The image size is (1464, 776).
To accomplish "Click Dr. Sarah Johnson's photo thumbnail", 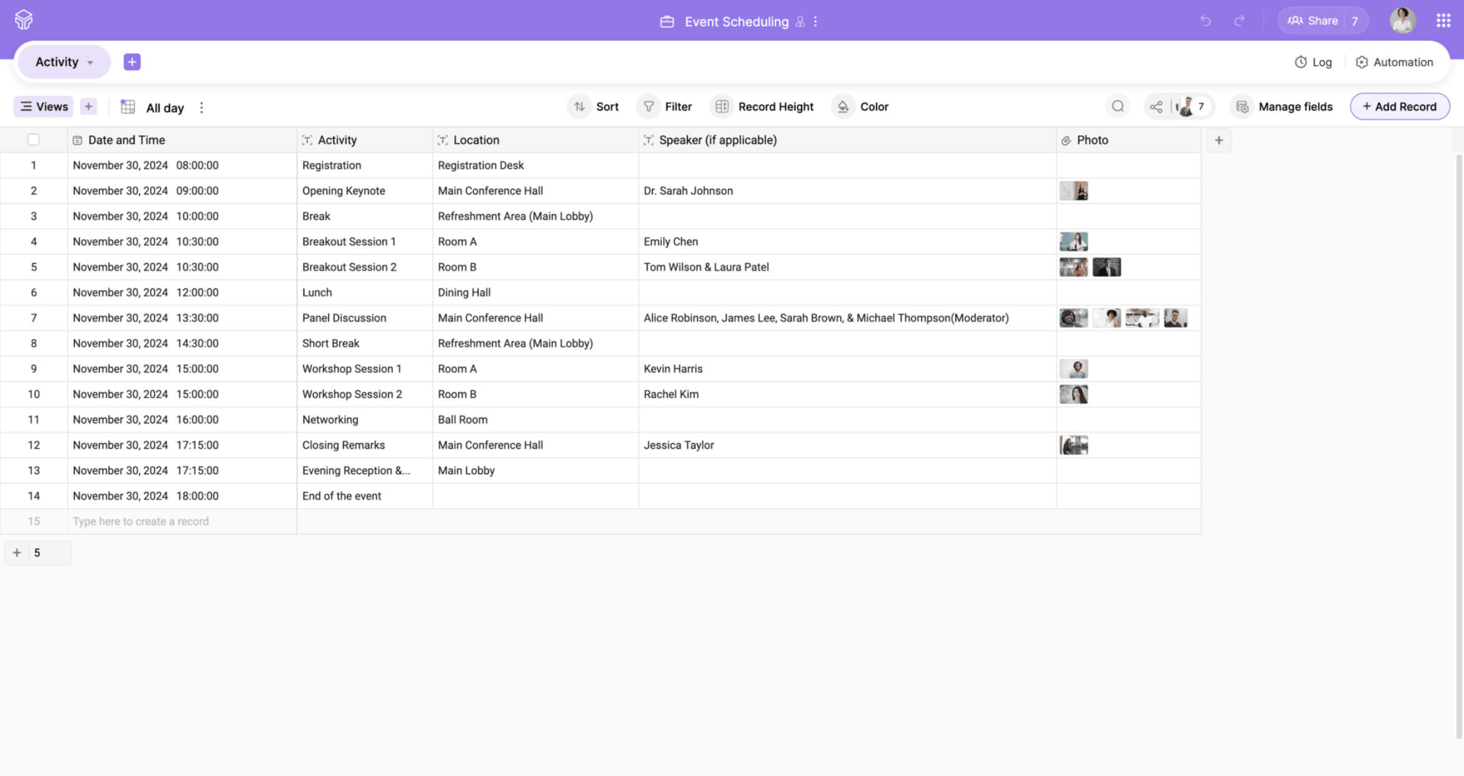I will click(1074, 191).
